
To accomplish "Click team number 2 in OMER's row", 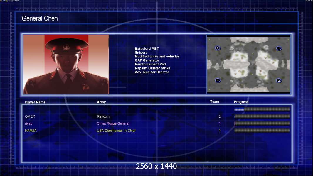I will point(220,116).
